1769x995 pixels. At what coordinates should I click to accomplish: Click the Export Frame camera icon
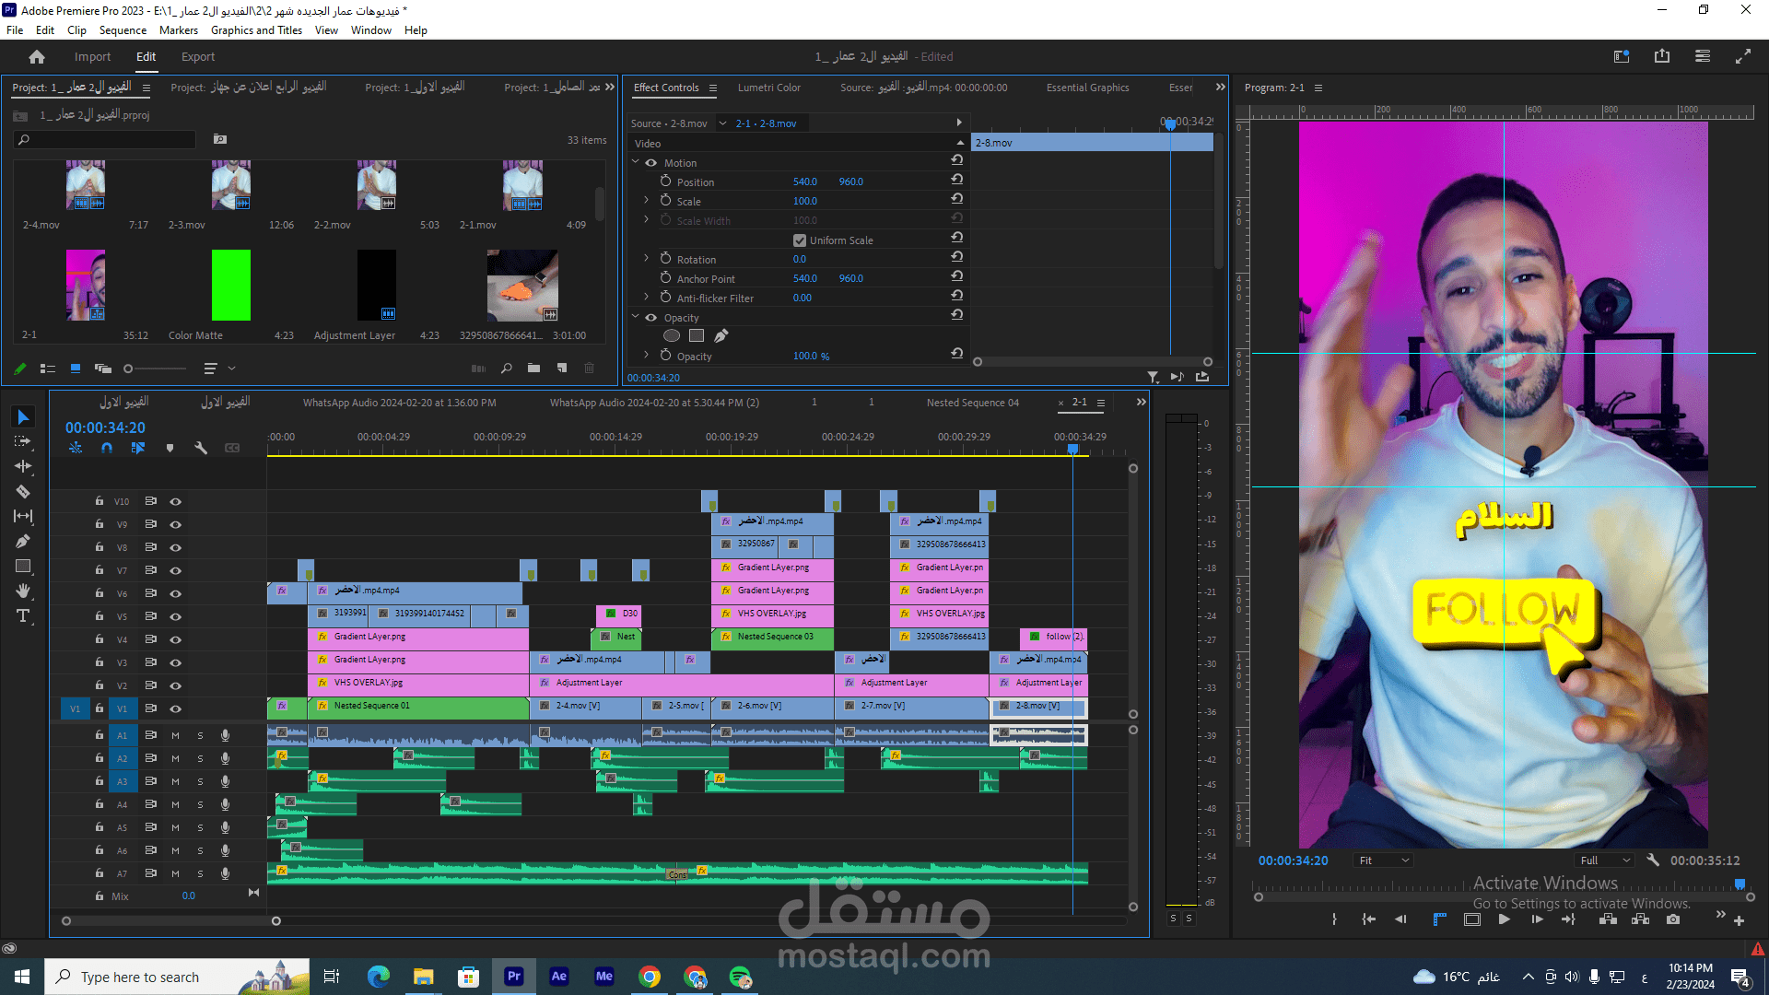pos(1673,919)
